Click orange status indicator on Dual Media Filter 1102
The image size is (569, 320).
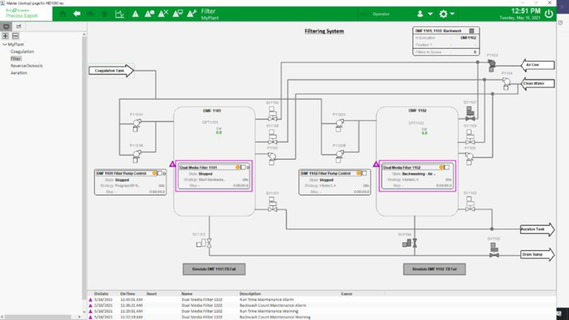point(441,167)
